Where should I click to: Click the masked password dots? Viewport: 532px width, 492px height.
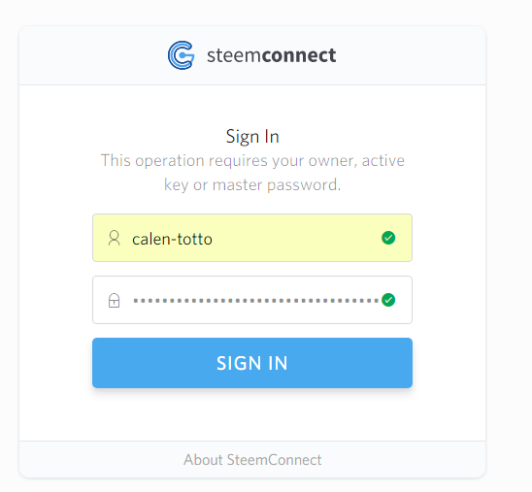[256, 301]
